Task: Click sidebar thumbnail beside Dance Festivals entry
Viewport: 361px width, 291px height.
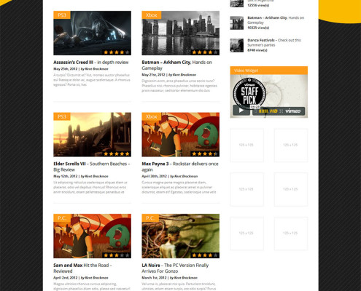Action: pos(237,45)
